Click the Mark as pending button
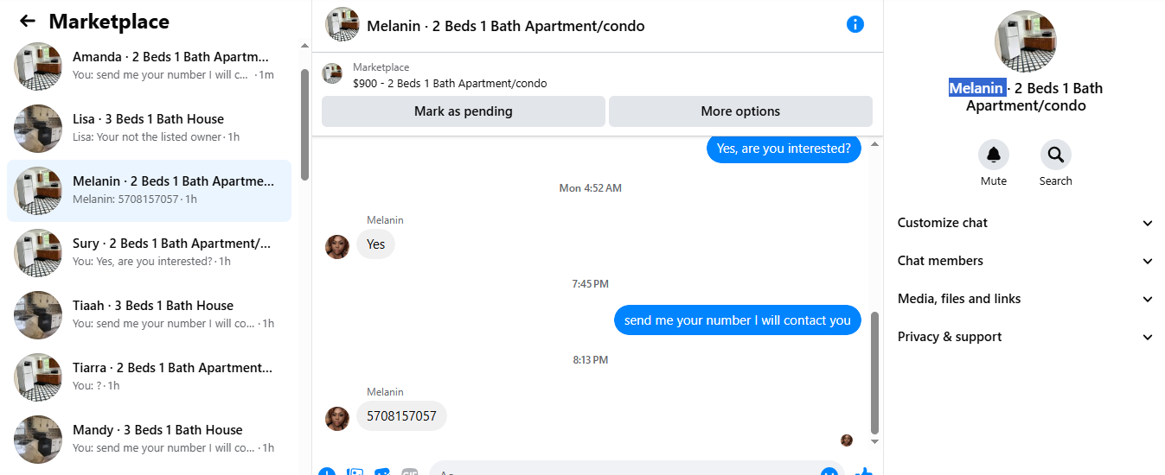The height and width of the screenshot is (475, 1165). point(463,111)
